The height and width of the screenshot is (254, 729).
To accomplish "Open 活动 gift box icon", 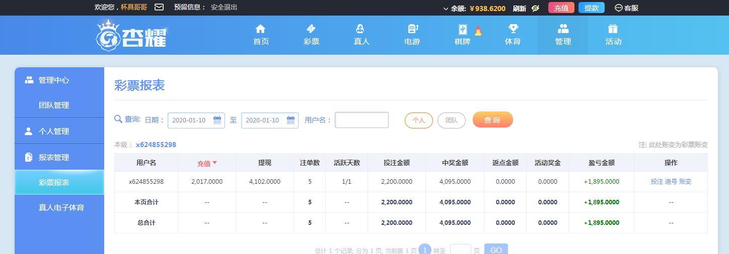I will pyautogui.click(x=613, y=29).
